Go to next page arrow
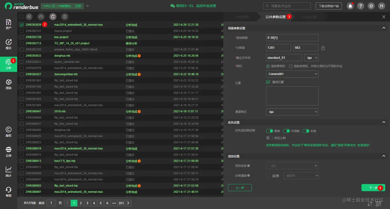This screenshot has height=209, width=390. point(128,203)
